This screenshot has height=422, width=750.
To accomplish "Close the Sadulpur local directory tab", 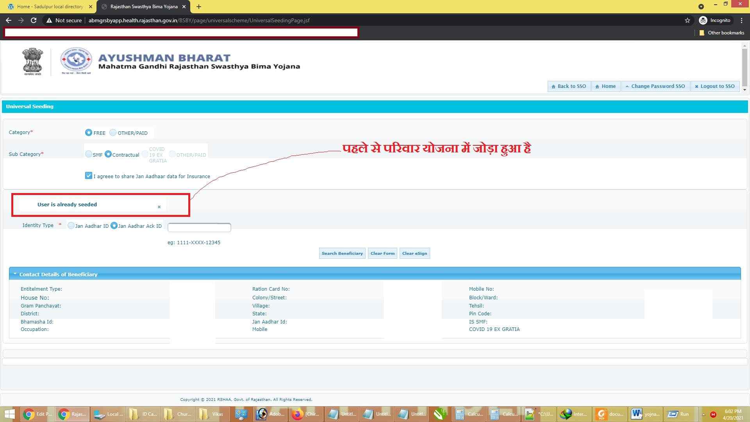I will 90,7.
